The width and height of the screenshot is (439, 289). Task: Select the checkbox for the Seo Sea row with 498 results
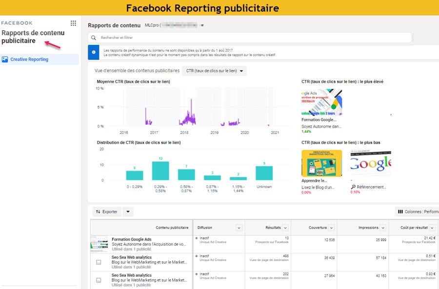(99, 262)
